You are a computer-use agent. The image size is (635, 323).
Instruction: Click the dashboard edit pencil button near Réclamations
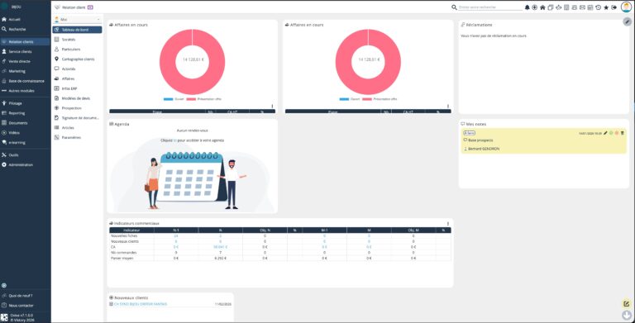click(x=627, y=21)
